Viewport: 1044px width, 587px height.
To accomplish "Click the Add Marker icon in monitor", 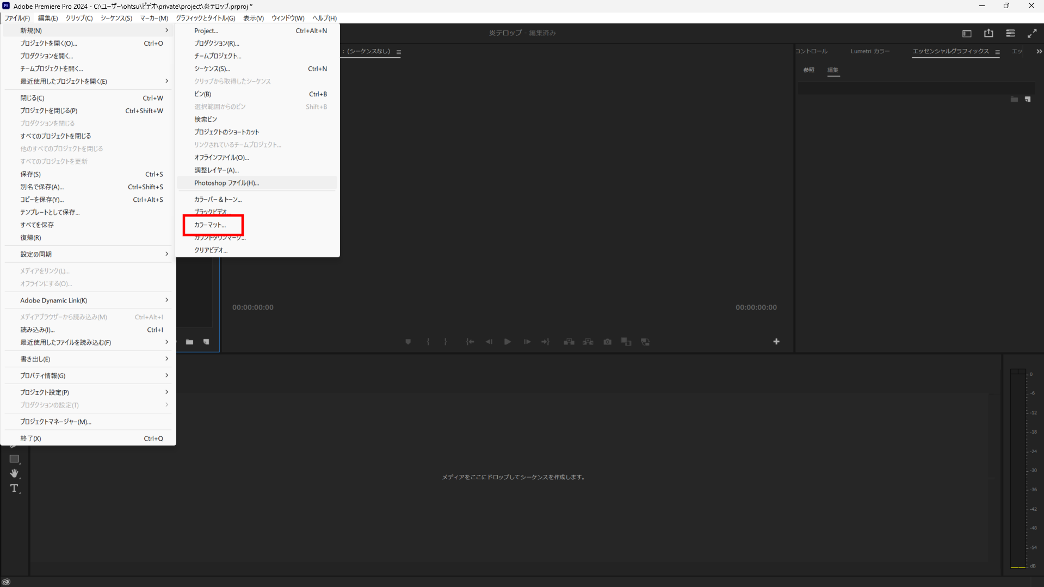I will point(408,342).
